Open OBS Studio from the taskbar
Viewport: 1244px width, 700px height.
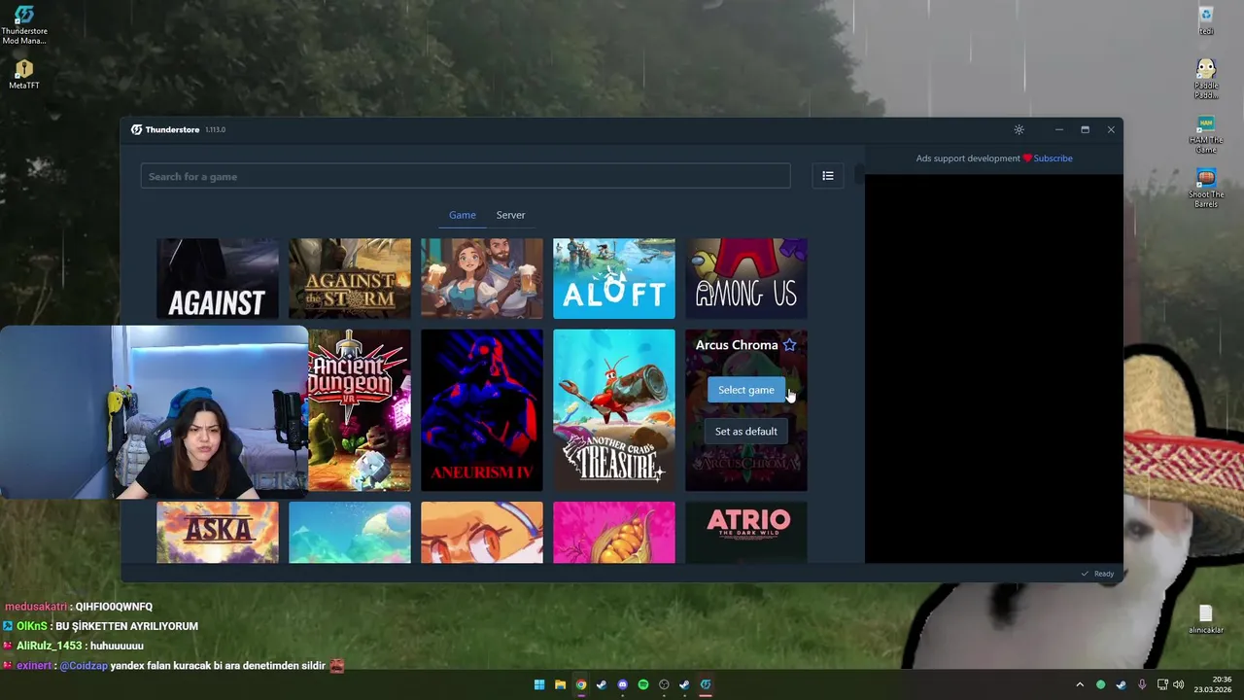point(665,684)
